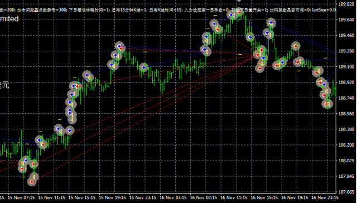Click the 107.665 price at scale bottom
The image size is (357, 203).
pos(346,192)
